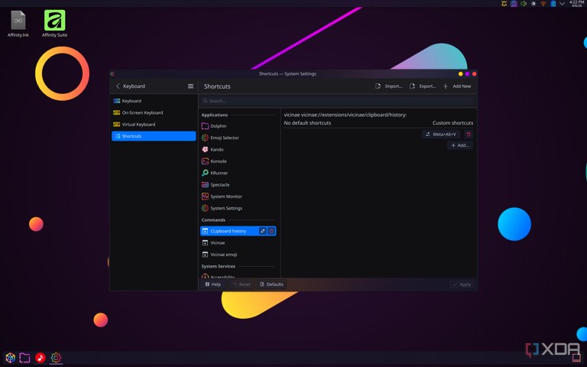Click the Defaults button
Screen dimensions: 587x367
[271, 284]
